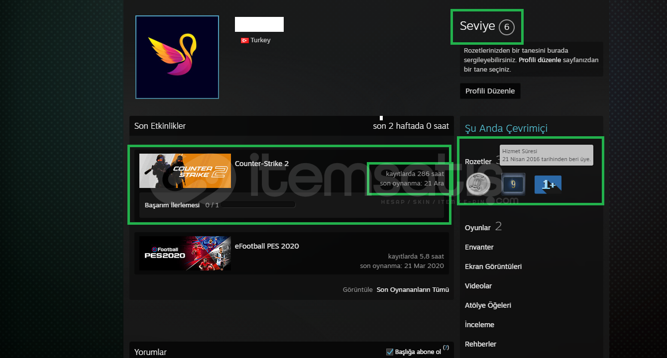Open the Rozetler badges page
The width and height of the screenshot is (667, 358).
(478, 162)
